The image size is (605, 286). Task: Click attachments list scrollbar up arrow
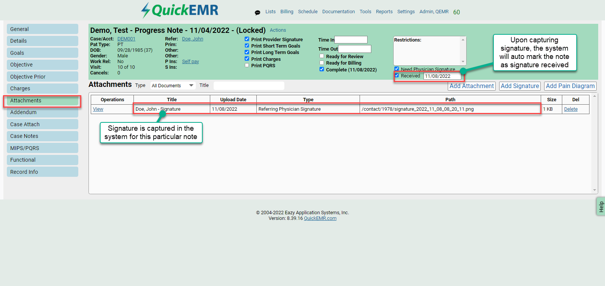coord(594,96)
